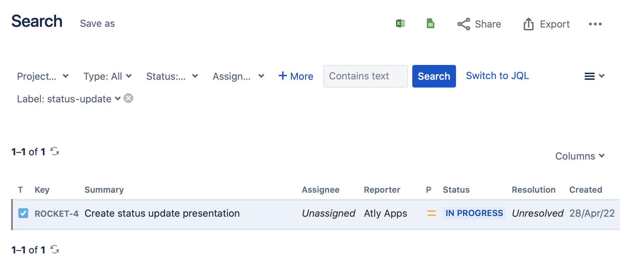Sort by Summary column header

(104, 190)
